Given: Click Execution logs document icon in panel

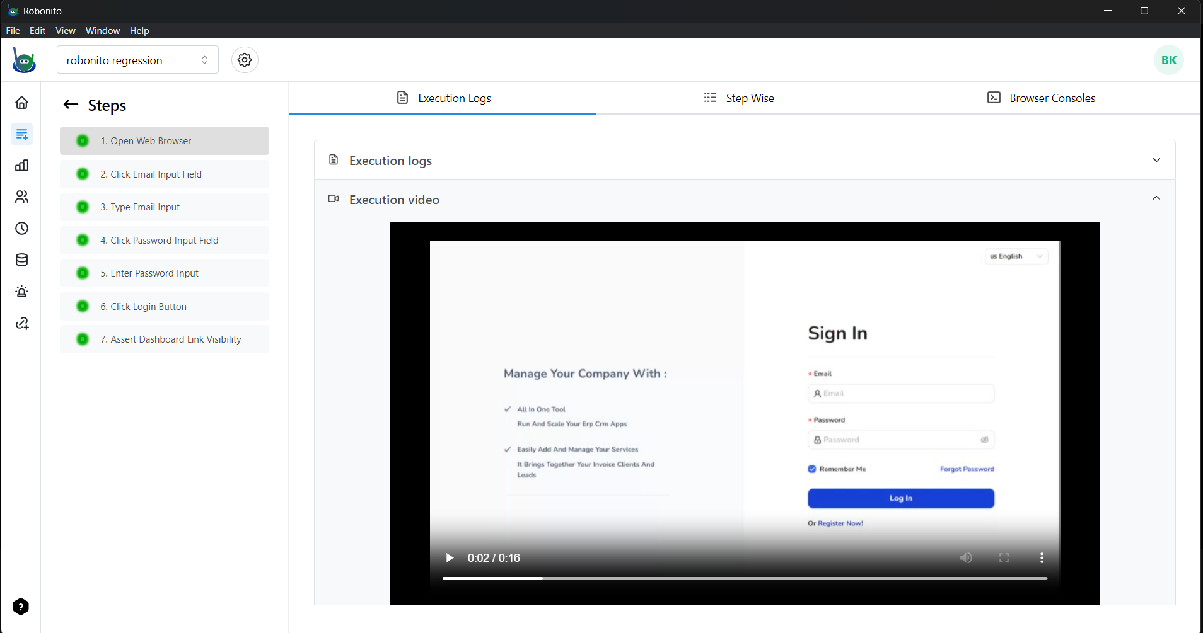Looking at the screenshot, I should click(334, 160).
